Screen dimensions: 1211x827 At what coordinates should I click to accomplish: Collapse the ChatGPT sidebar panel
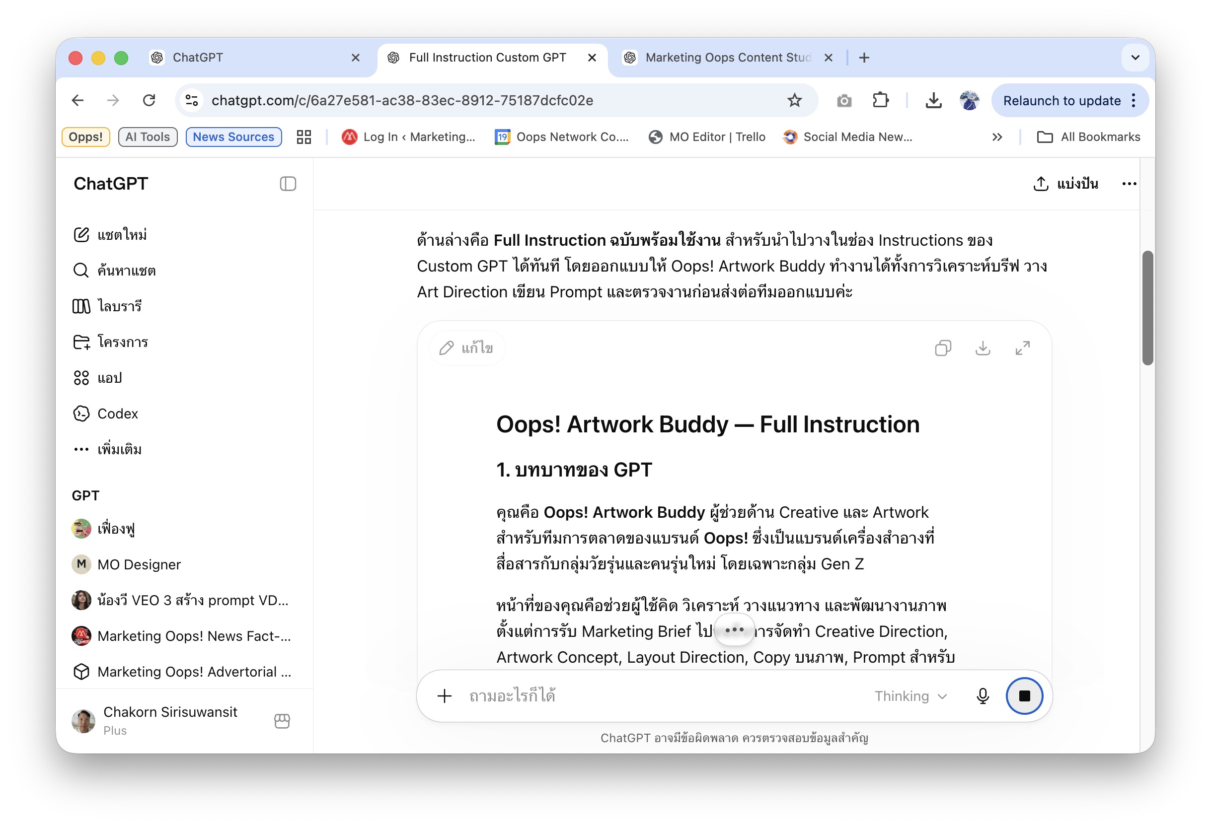click(x=288, y=184)
